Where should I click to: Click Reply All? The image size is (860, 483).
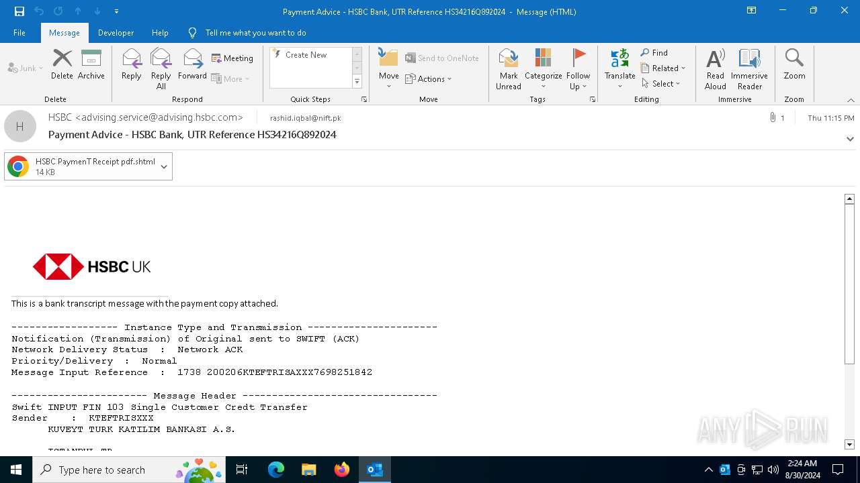(x=161, y=68)
